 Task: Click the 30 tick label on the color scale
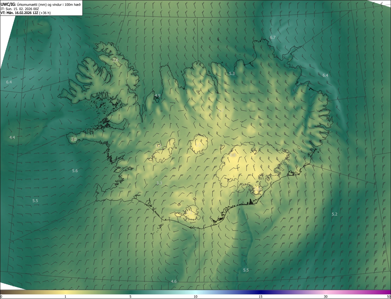coord(326,297)
